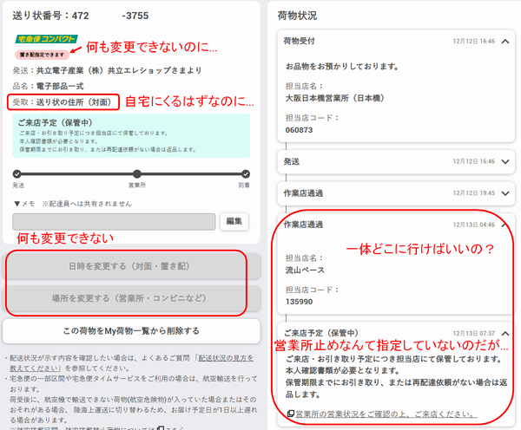Click the 到着 checkmark progress node

pos(246,173)
